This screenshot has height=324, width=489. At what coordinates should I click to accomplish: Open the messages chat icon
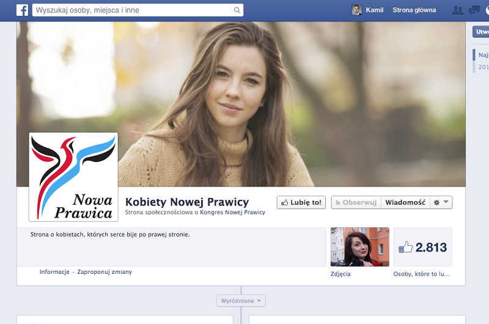pos(474,10)
